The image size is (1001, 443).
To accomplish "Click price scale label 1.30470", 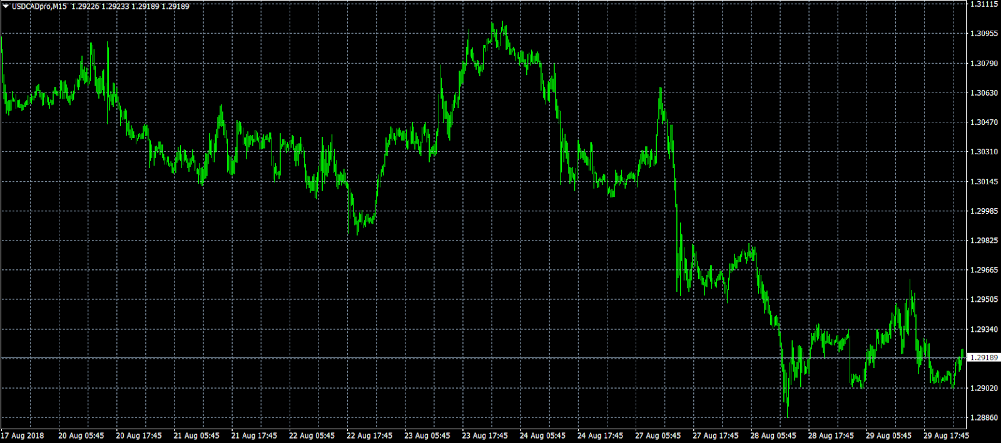I will [983, 122].
